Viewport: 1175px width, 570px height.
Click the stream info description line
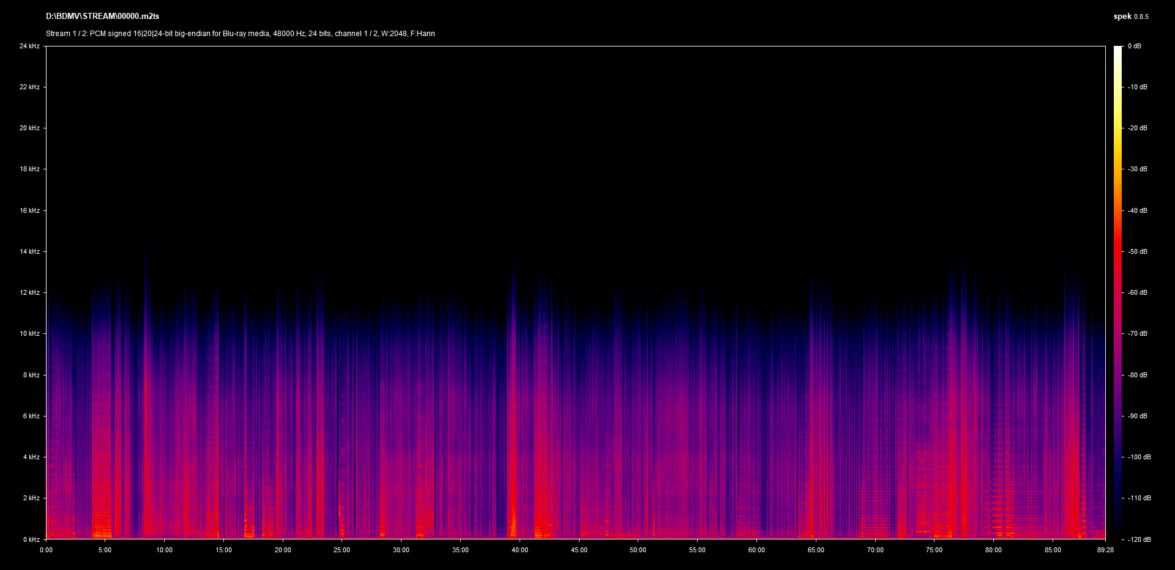(240, 34)
